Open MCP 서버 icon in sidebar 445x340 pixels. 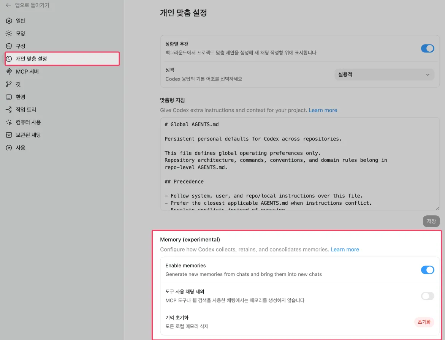pyautogui.click(x=9, y=71)
